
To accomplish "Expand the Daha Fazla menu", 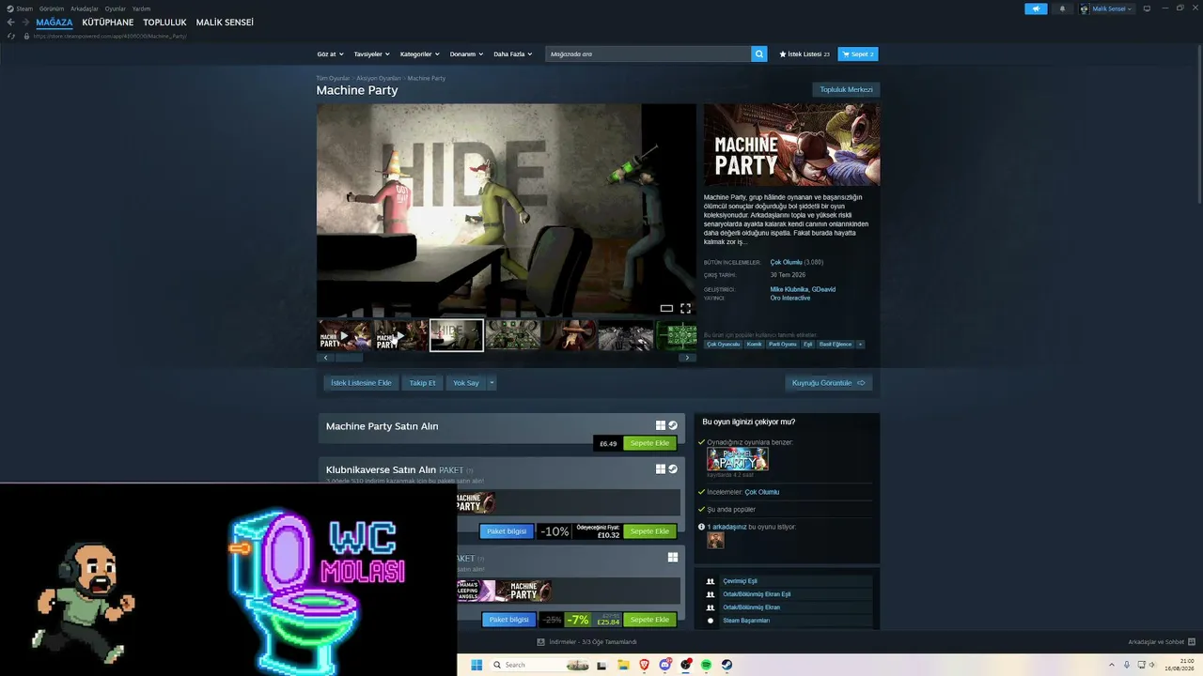I will [x=513, y=54].
